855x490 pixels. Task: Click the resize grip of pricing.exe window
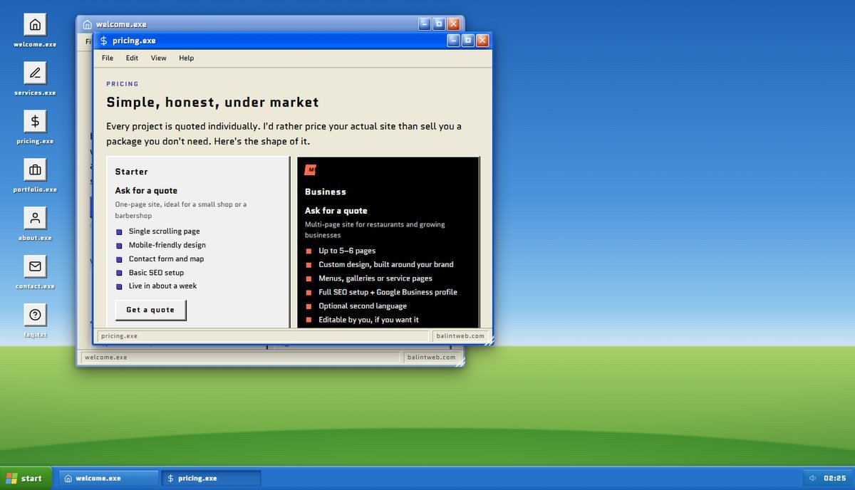489,342
